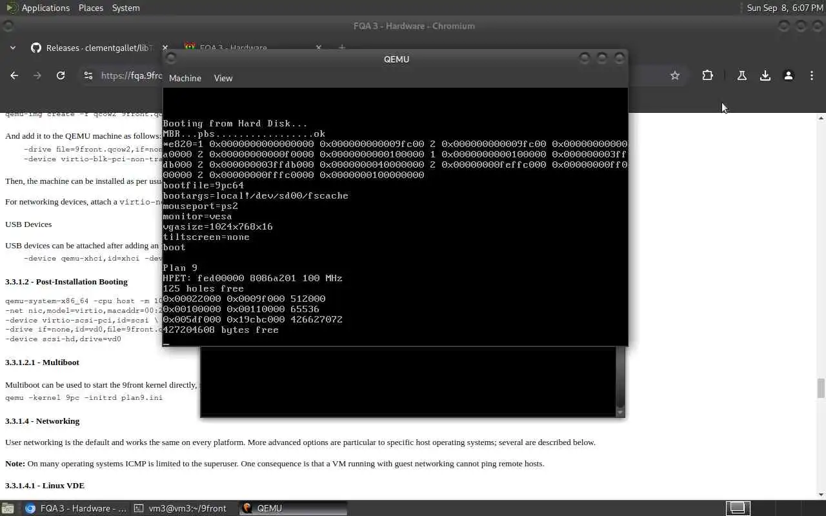Click '3.3.1.2.1 - Multiboot' heading
The image size is (826, 516).
[42, 362]
